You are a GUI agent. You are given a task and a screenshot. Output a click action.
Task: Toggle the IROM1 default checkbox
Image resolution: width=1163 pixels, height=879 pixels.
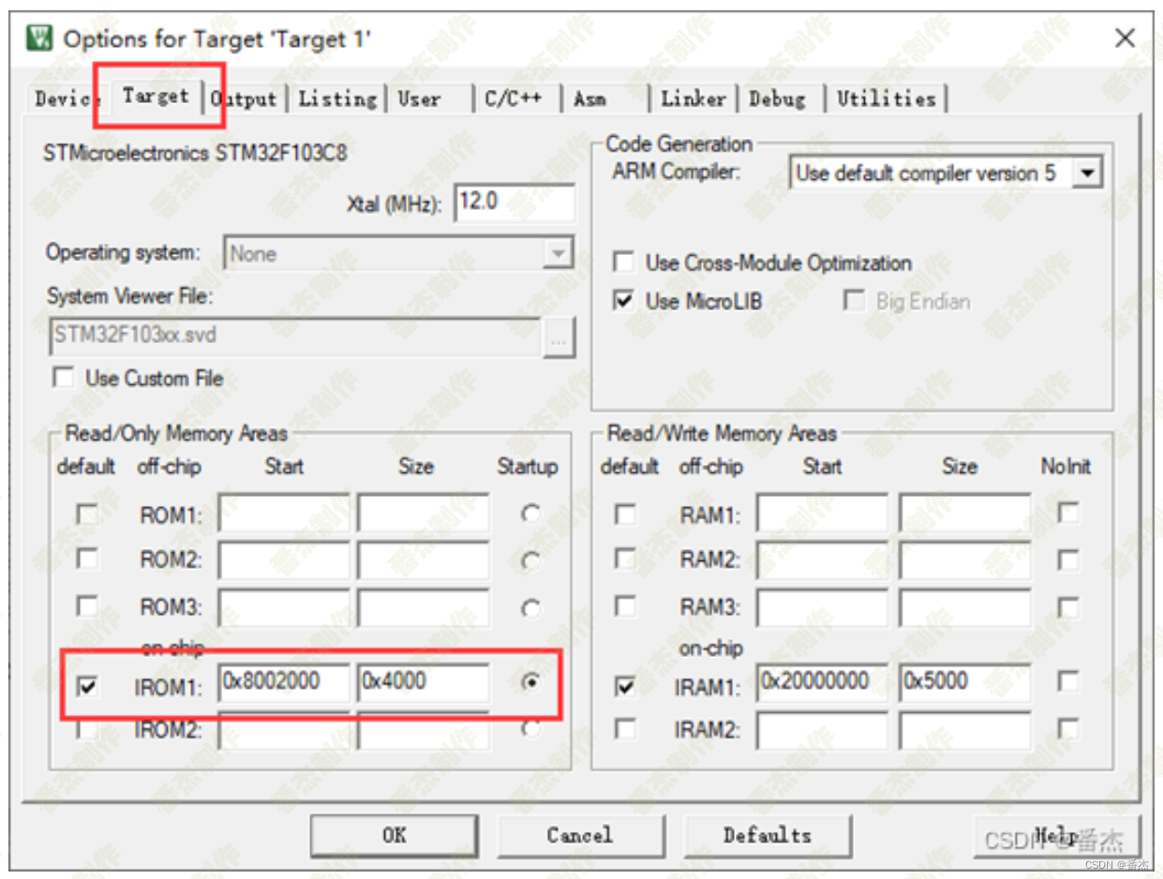point(87,687)
